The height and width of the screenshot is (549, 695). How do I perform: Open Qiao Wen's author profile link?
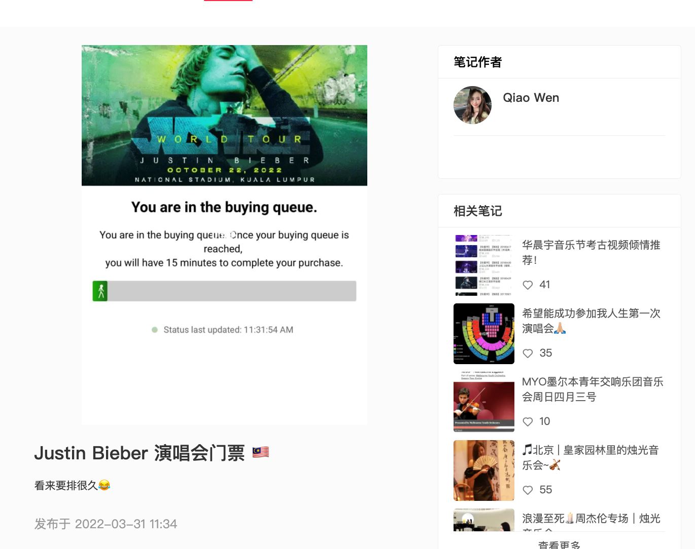pyautogui.click(x=531, y=97)
